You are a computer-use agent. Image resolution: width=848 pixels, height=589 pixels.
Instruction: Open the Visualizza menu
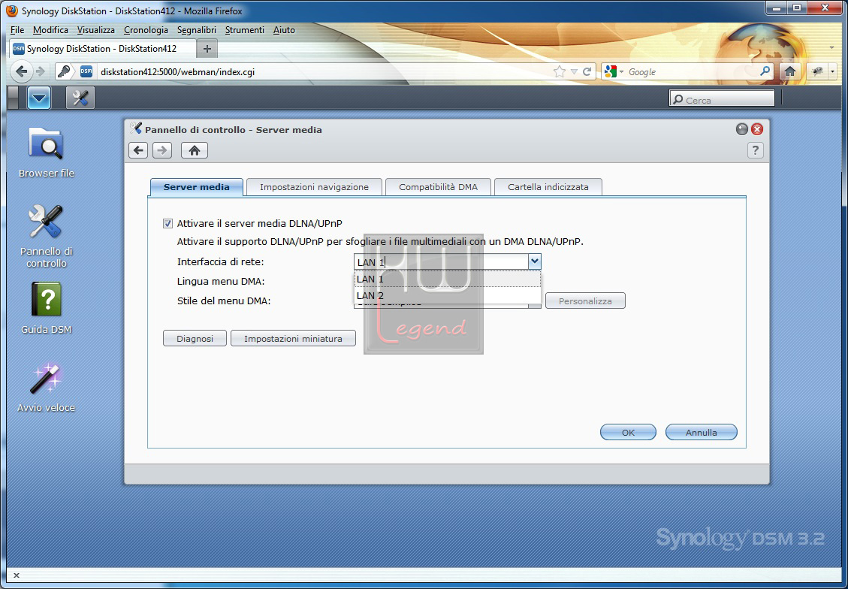(95, 30)
